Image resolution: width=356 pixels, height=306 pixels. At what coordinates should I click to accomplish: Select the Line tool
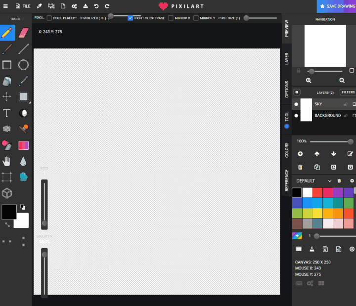(23, 49)
